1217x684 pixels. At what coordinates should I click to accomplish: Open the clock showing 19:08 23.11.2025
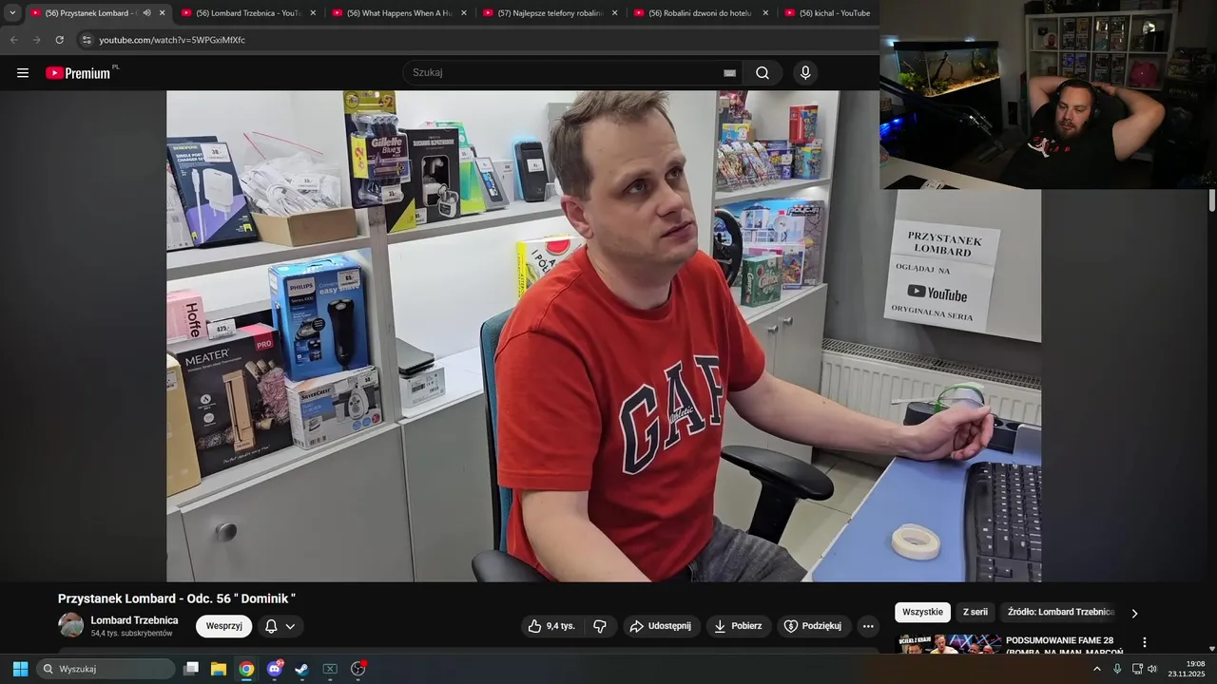[1187, 669]
